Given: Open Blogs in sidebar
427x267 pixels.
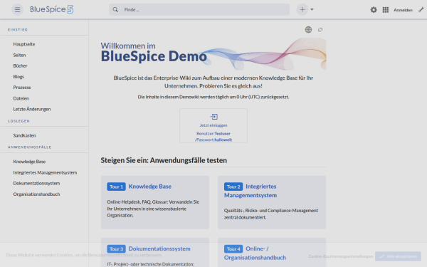Looking at the screenshot, I should [19, 77].
